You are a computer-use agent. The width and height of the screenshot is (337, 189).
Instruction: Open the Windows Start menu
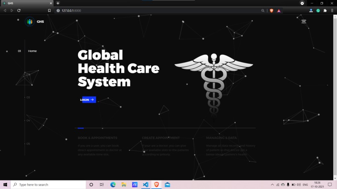click(x=5, y=184)
